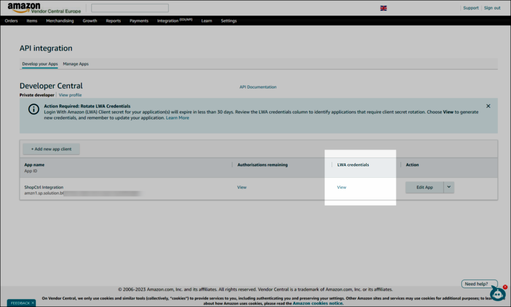
Task: Close the Feedback tab
Action: (33, 303)
